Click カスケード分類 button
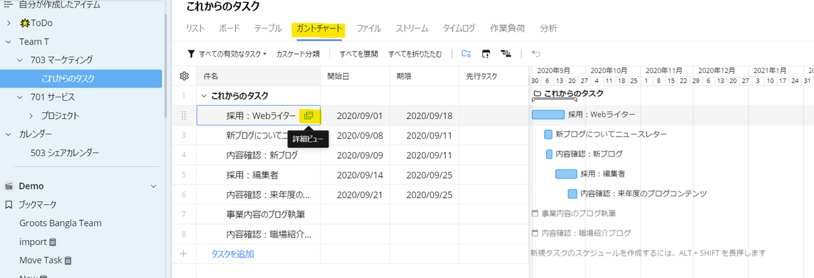 click(x=298, y=53)
